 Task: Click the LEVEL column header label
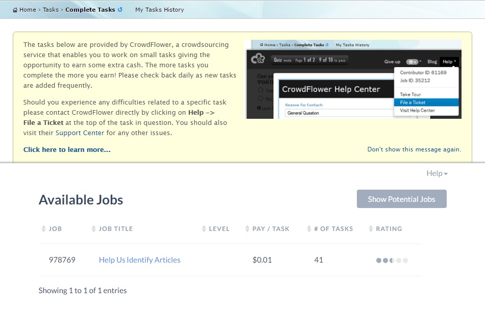tap(219, 229)
